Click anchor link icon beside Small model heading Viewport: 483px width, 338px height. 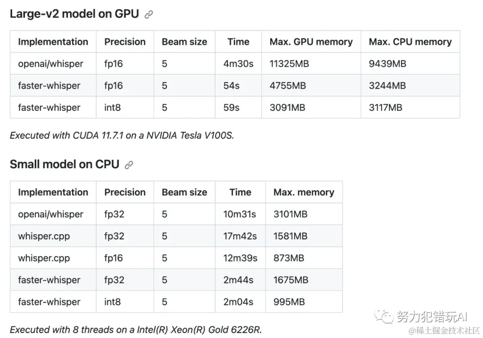click(129, 165)
